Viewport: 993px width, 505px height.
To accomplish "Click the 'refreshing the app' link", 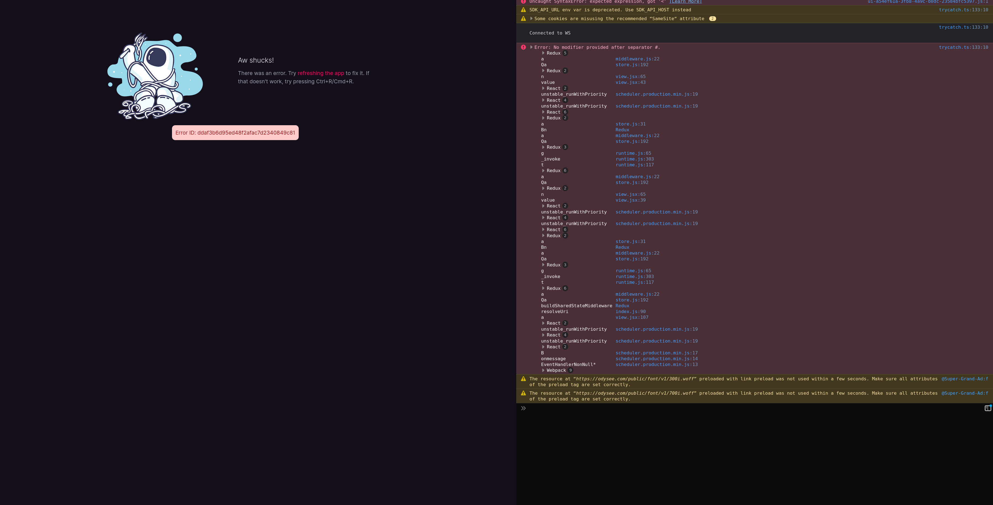I will coord(320,73).
